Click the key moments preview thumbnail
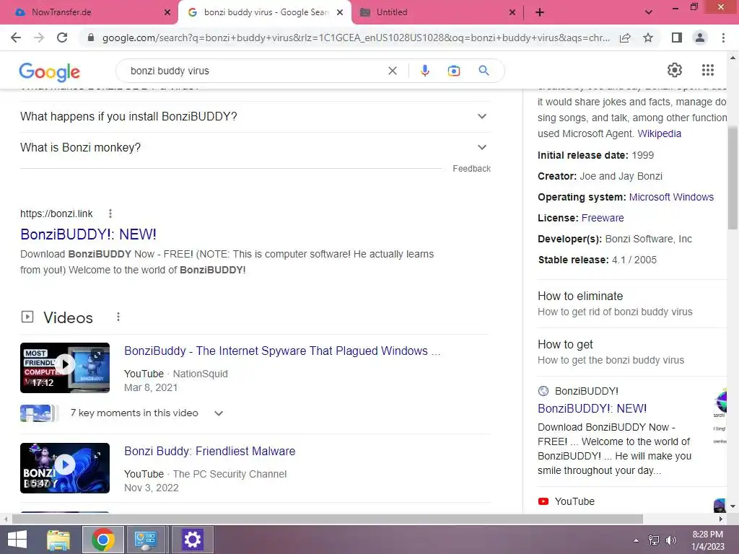This screenshot has width=739, height=554. 39,413
